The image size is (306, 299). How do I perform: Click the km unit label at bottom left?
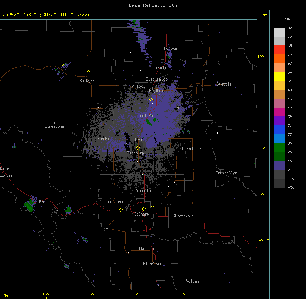pos(5,295)
